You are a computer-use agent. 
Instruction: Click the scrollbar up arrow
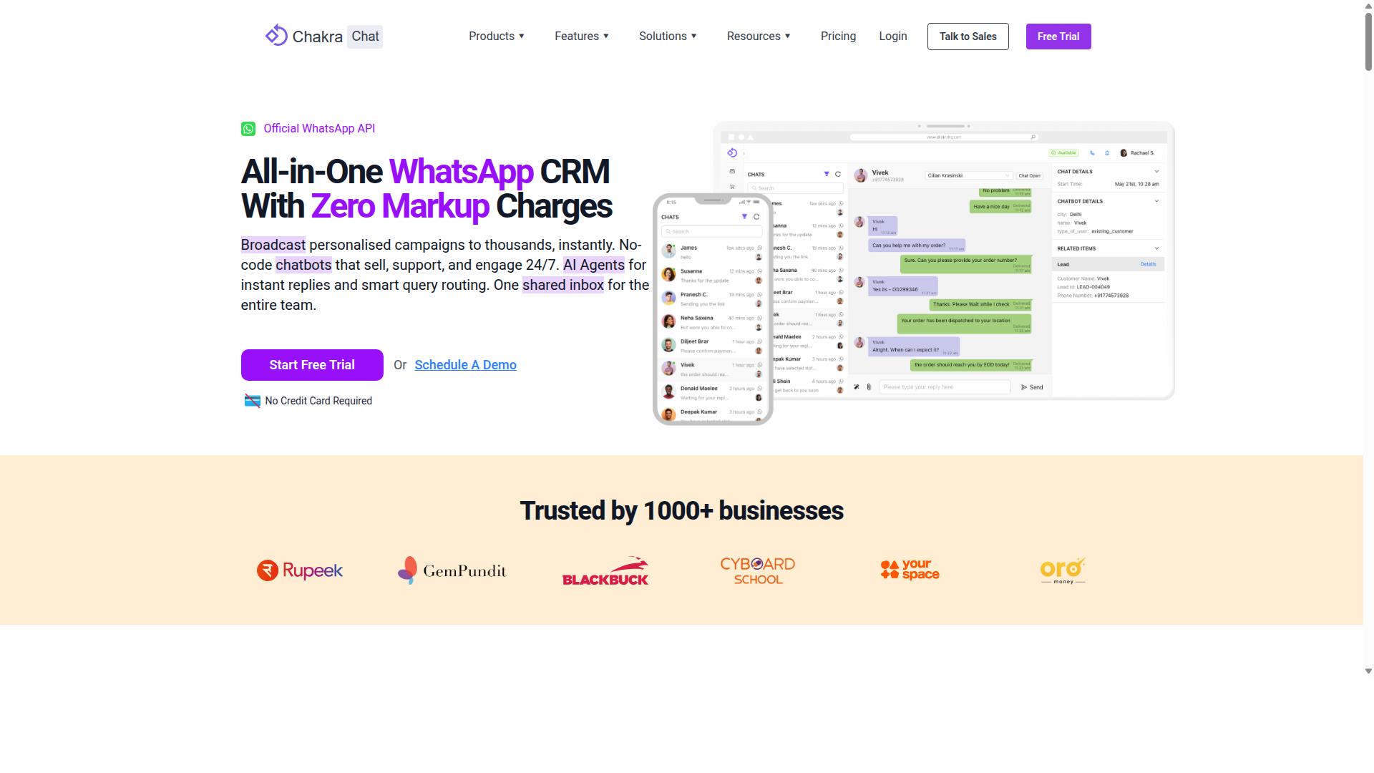[1368, 5]
